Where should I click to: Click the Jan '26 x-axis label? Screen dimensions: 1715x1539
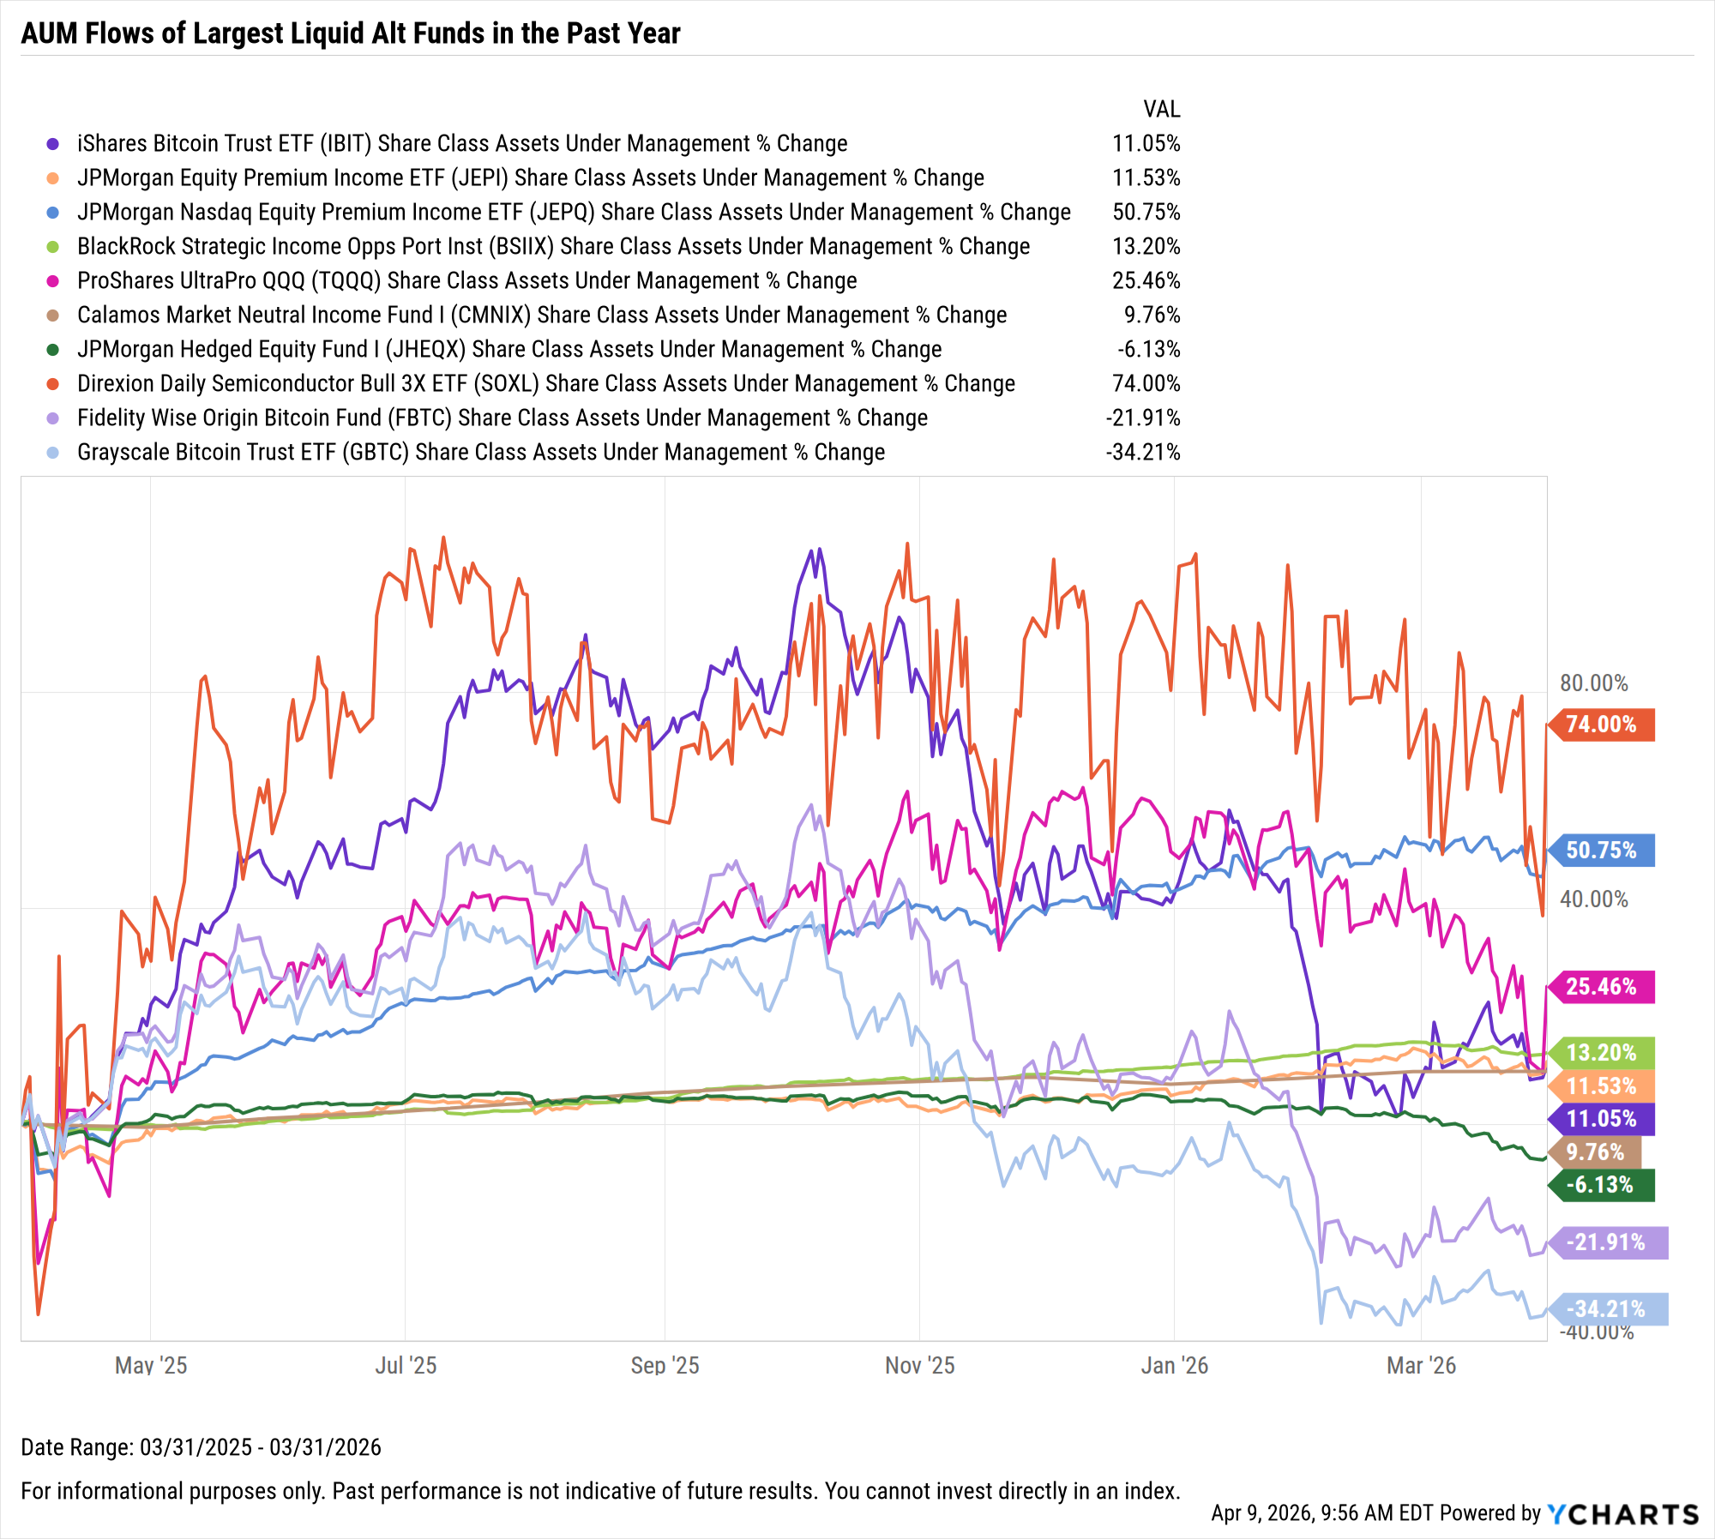pos(1174,1366)
